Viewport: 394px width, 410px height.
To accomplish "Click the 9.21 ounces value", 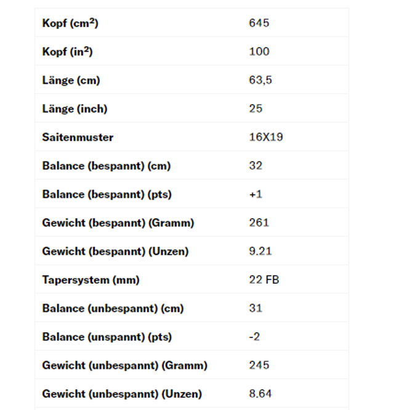I will [260, 251].
